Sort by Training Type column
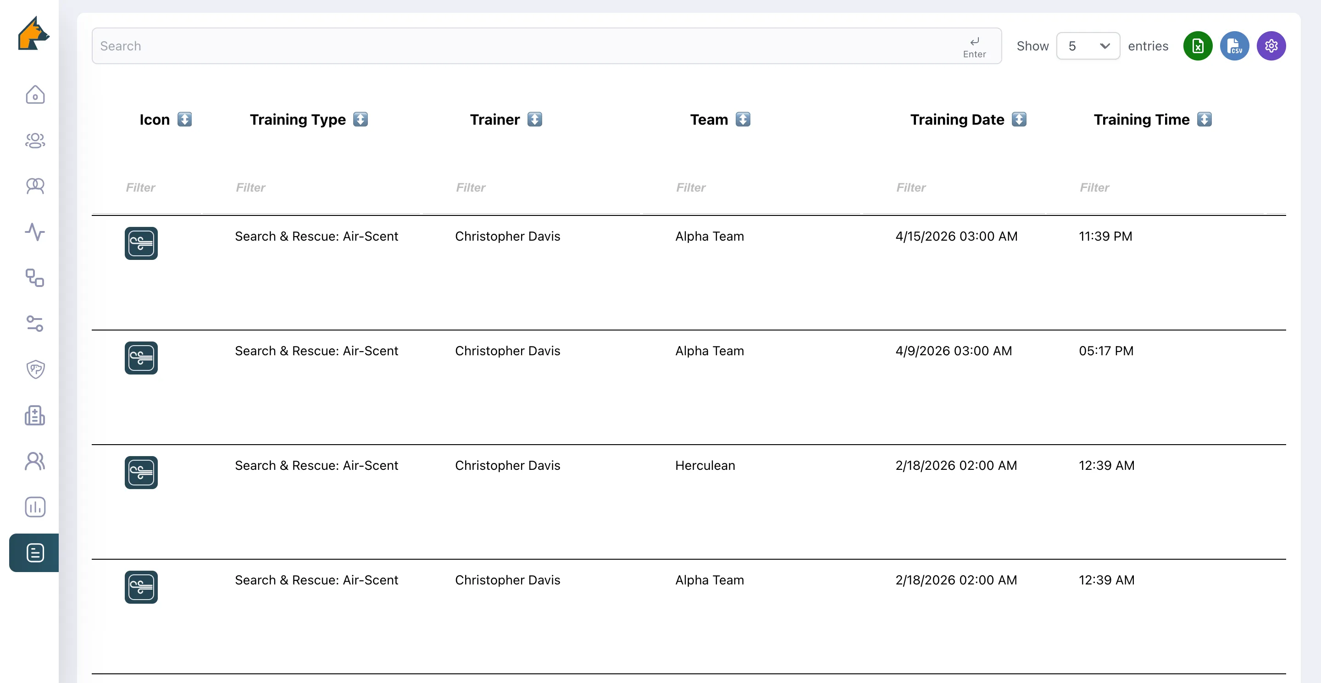The height and width of the screenshot is (683, 1321). pyautogui.click(x=361, y=119)
